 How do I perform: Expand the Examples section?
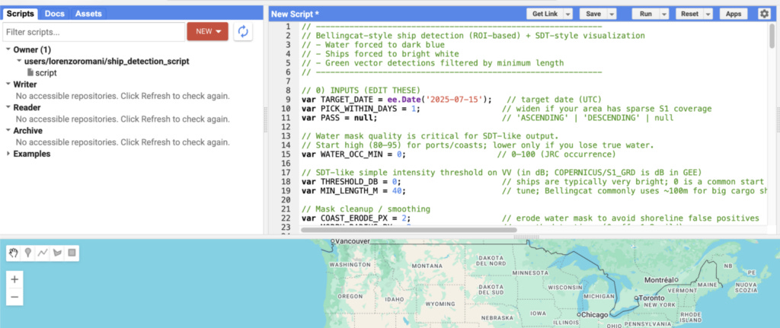[x=9, y=154]
